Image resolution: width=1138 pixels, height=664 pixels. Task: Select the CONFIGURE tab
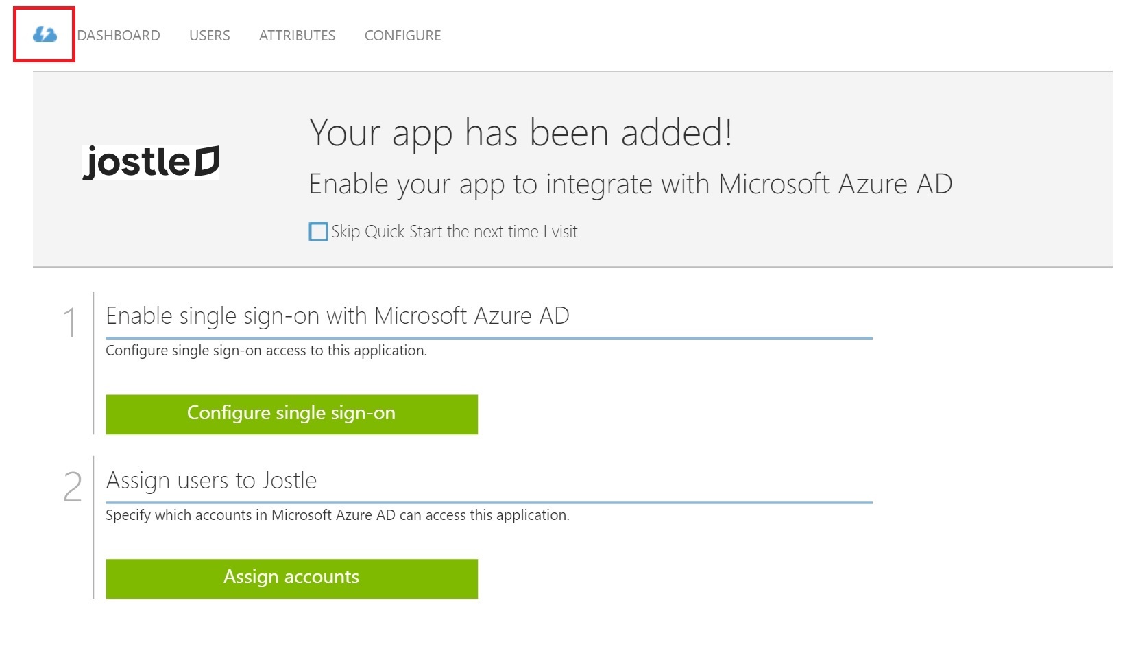pos(402,36)
